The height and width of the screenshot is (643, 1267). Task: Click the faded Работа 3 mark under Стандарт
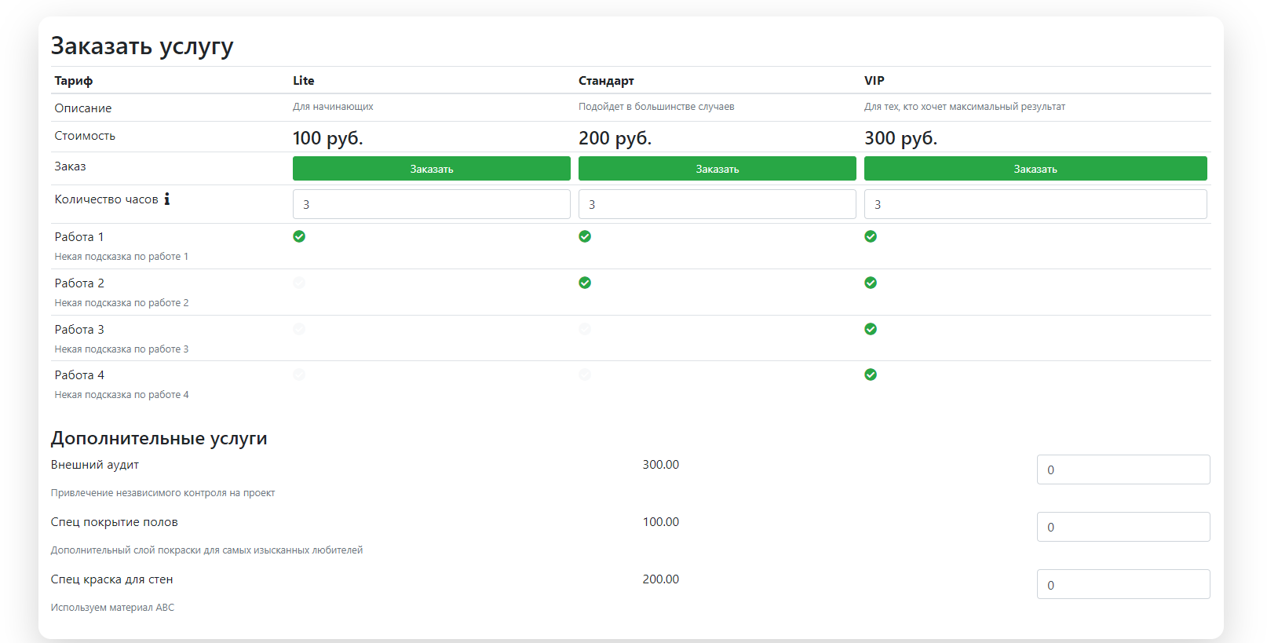point(585,329)
